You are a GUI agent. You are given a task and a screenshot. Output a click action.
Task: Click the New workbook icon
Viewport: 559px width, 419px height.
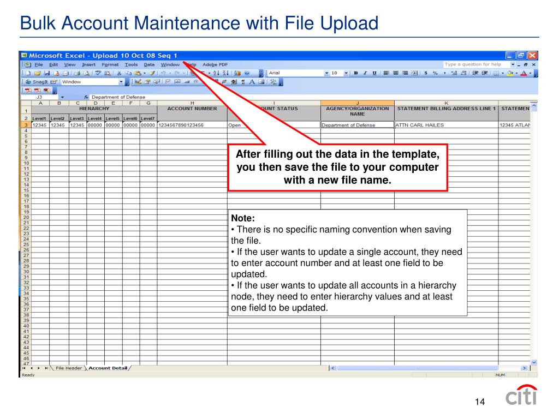coord(28,73)
